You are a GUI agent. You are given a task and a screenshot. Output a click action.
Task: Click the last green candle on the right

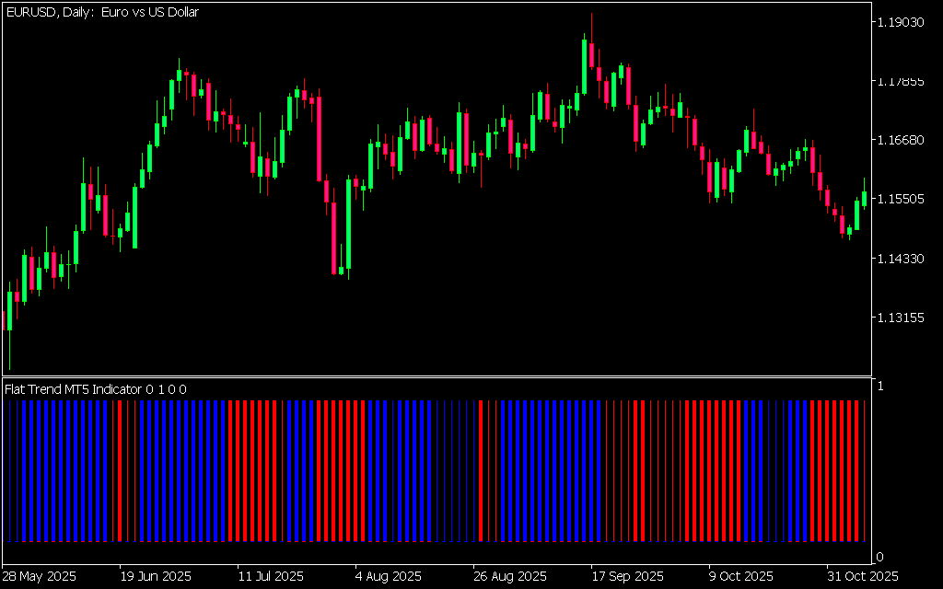tap(864, 199)
